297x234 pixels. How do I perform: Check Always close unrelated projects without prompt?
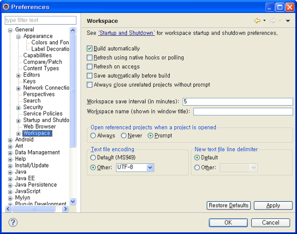coord(90,85)
